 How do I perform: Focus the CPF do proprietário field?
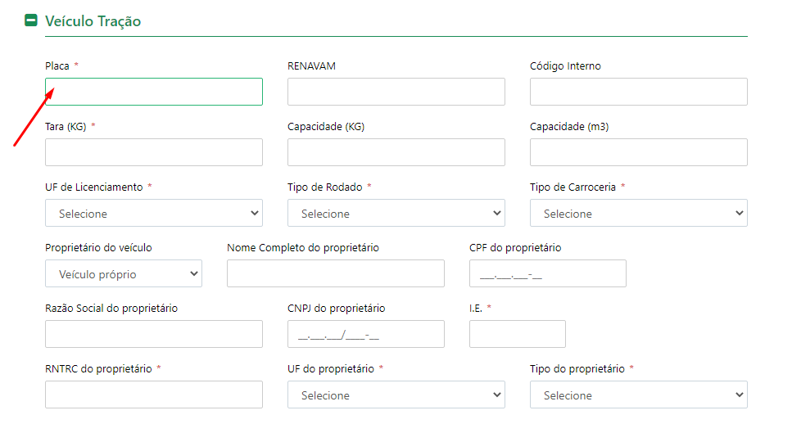coord(548,273)
